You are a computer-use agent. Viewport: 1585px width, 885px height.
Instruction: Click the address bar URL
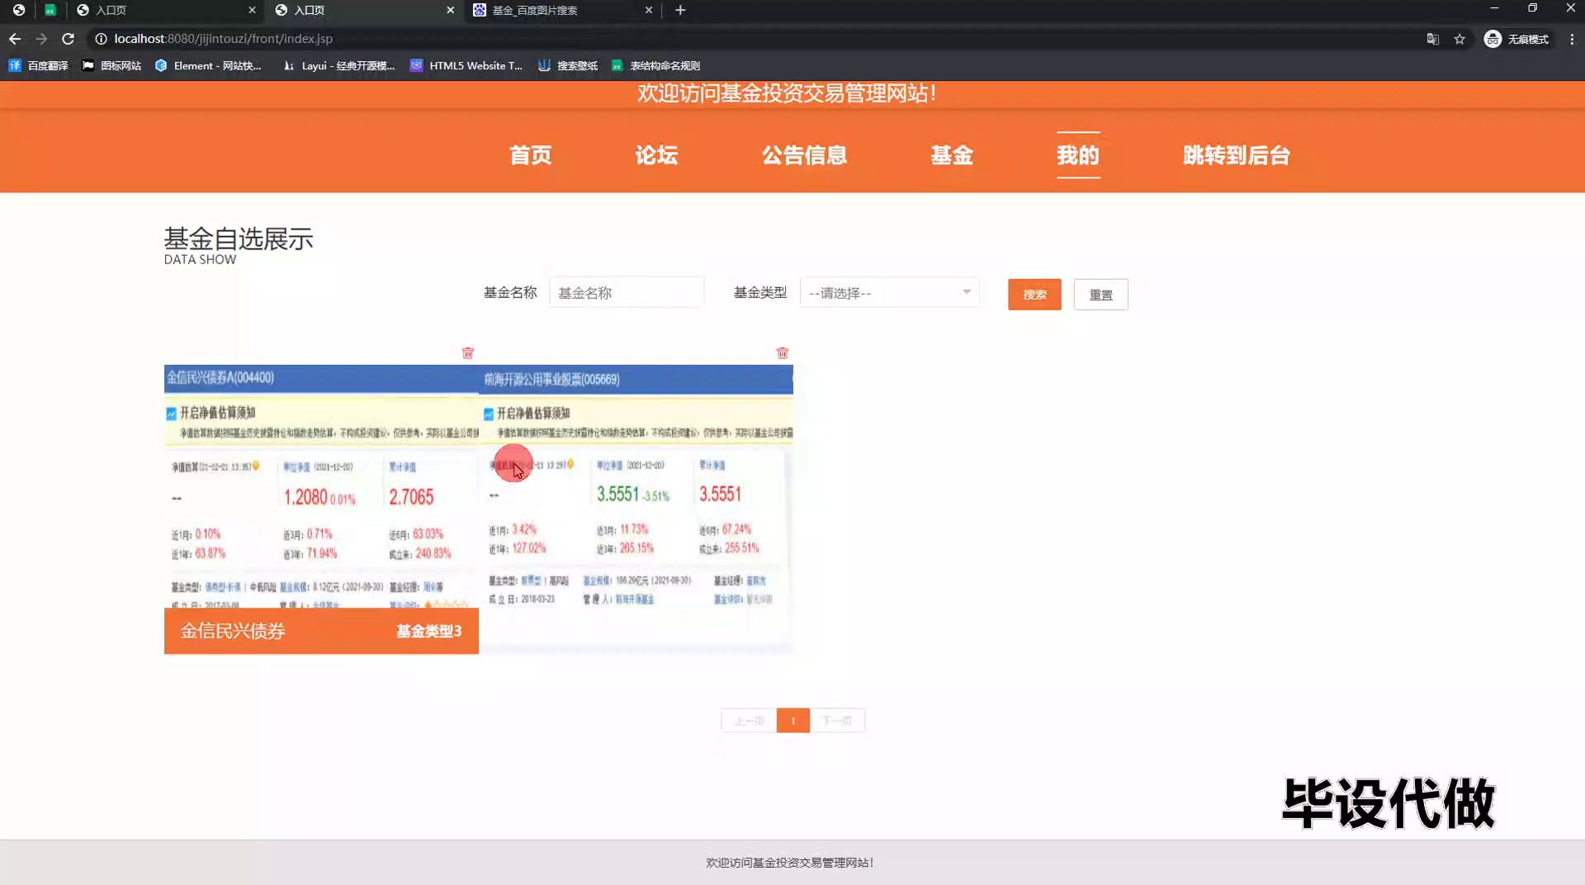coord(223,39)
